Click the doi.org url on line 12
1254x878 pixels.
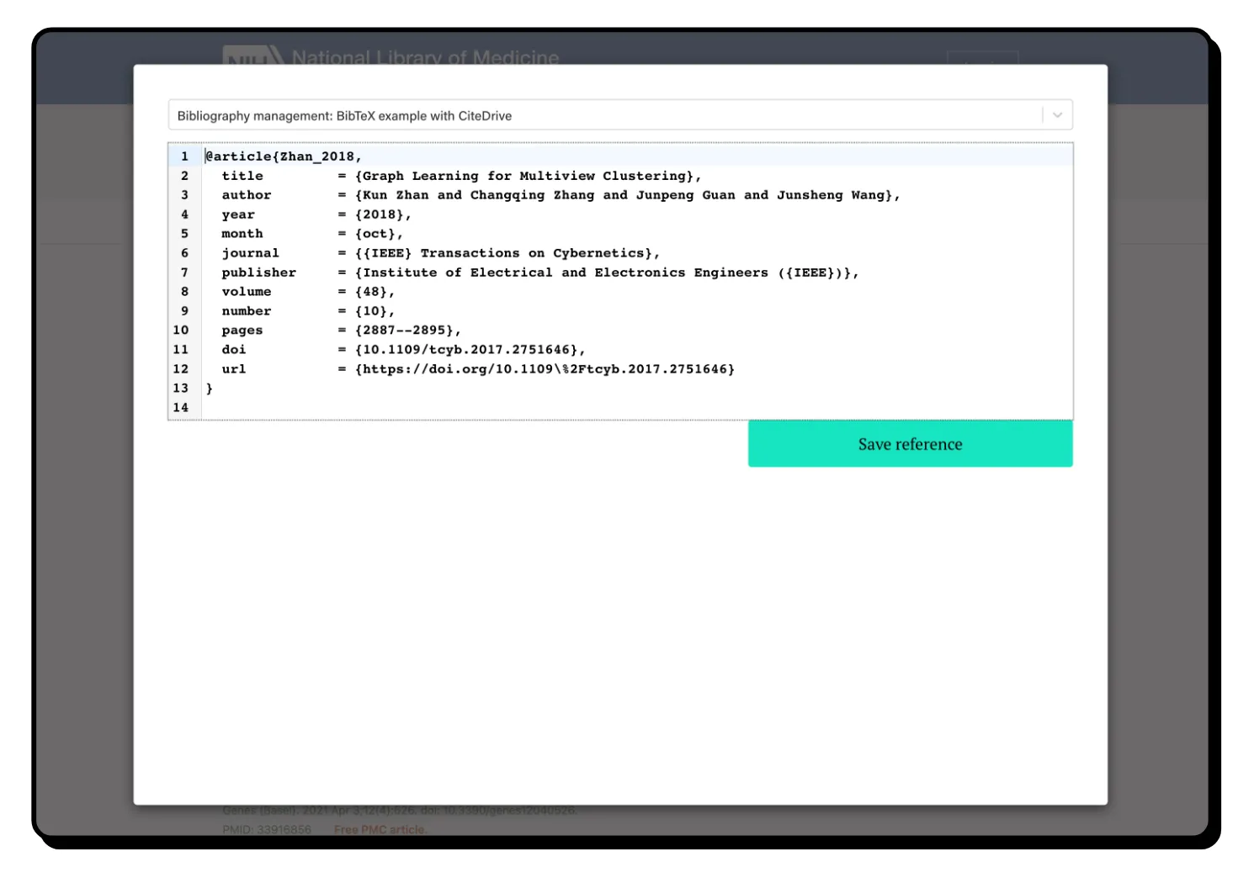[x=544, y=369]
